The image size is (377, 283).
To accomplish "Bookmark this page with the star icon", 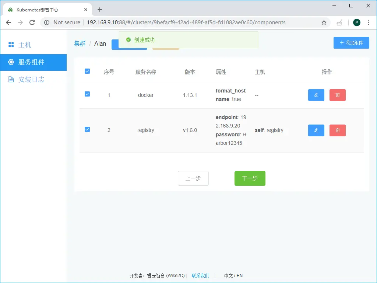I will pos(324,22).
